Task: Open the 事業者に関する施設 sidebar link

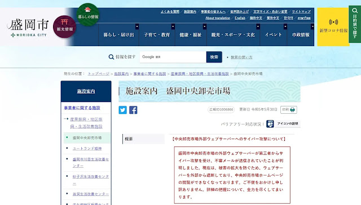Action: point(82,108)
